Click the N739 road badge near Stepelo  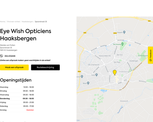click(115, 33)
